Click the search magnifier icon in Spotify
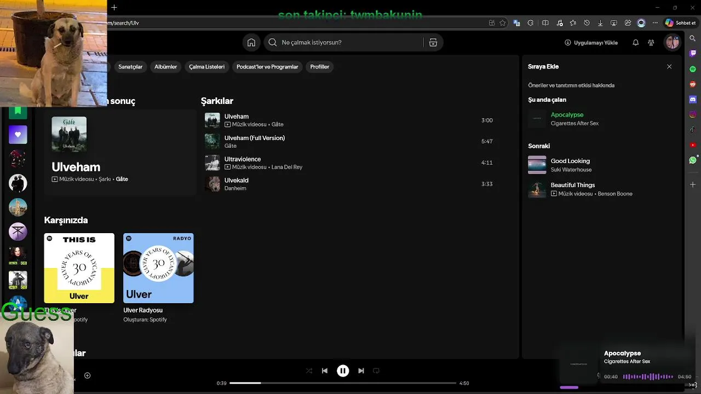 [272, 42]
